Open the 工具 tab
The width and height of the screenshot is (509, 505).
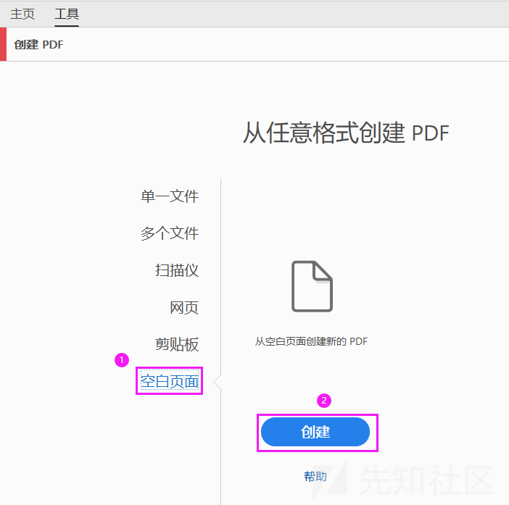(x=67, y=14)
